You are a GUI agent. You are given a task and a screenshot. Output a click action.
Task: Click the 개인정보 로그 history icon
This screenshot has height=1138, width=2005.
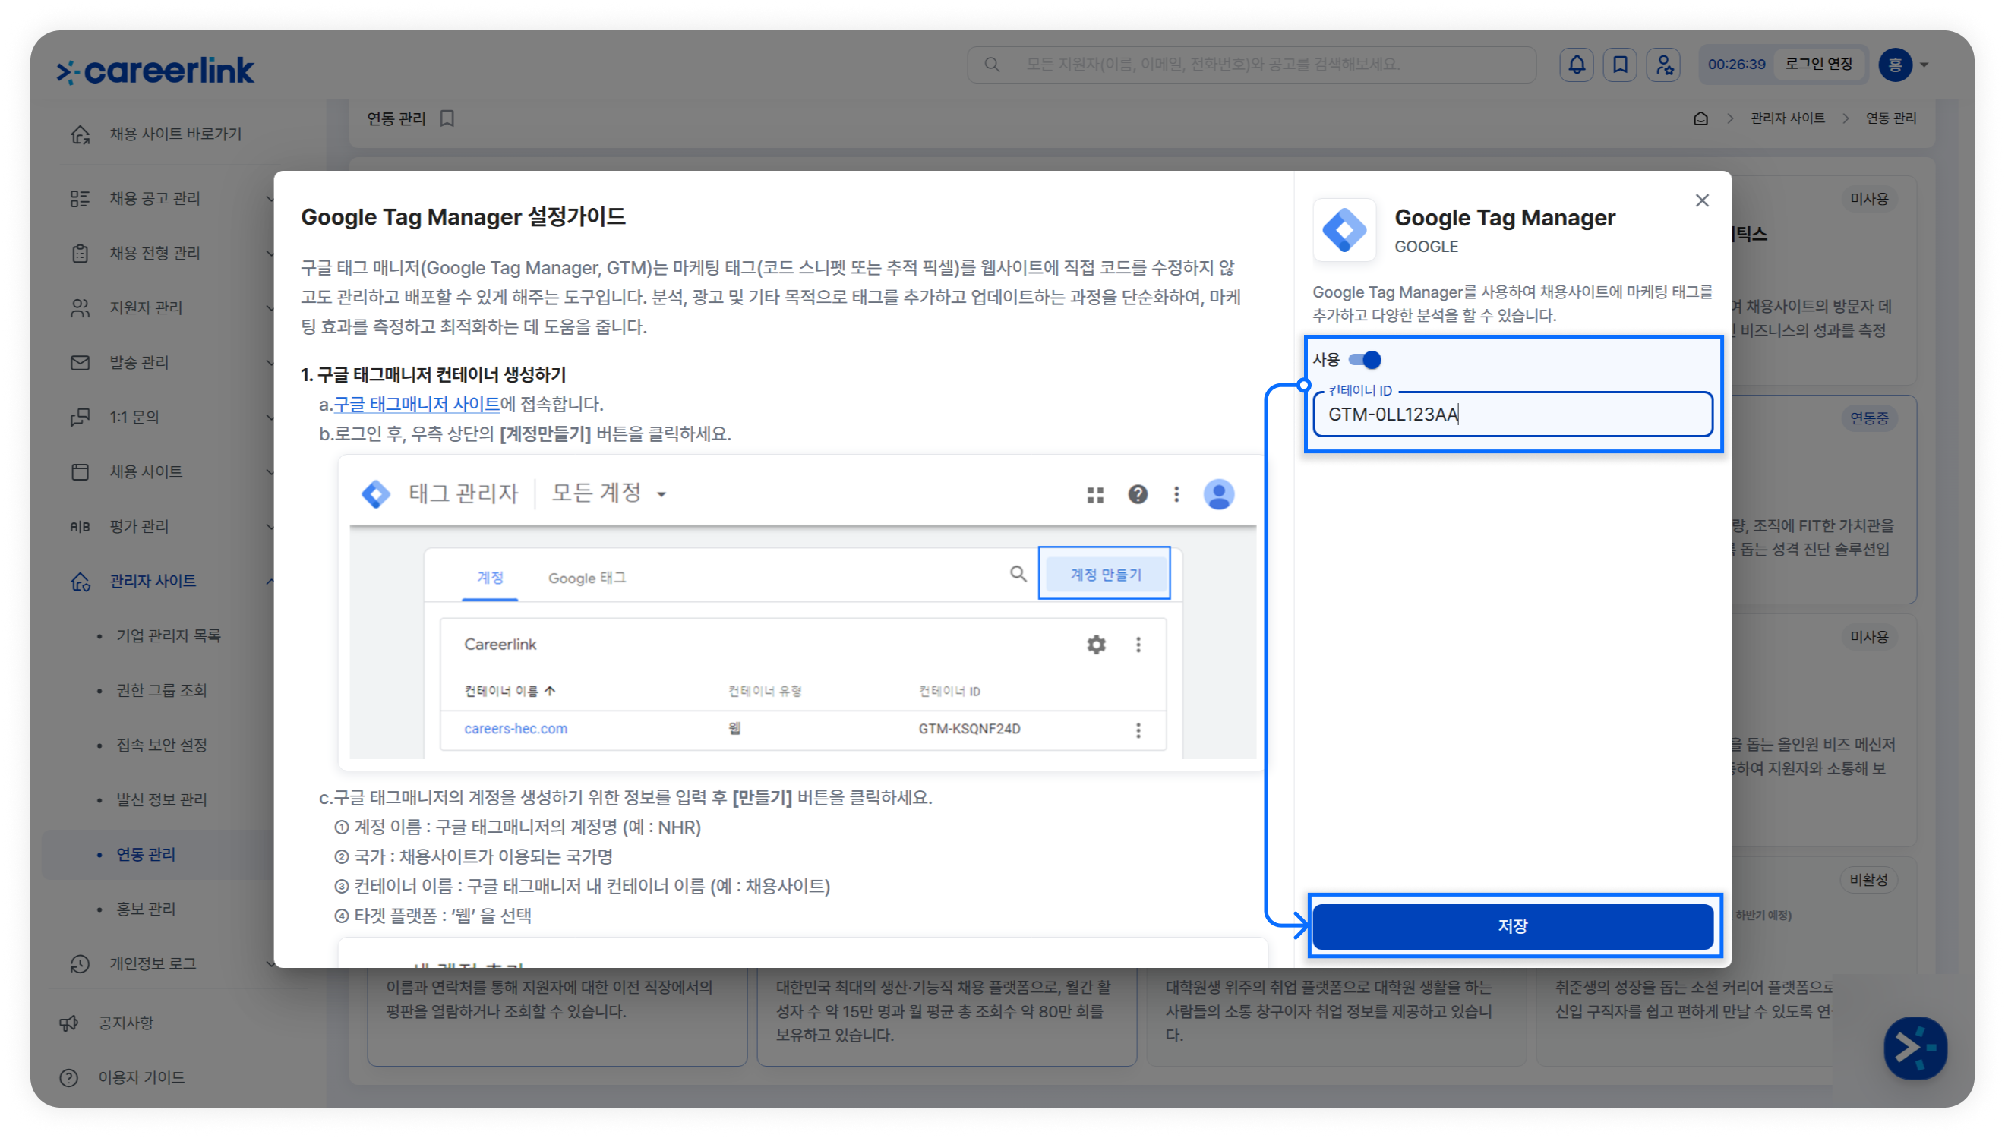pyautogui.click(x=80, y=963)
